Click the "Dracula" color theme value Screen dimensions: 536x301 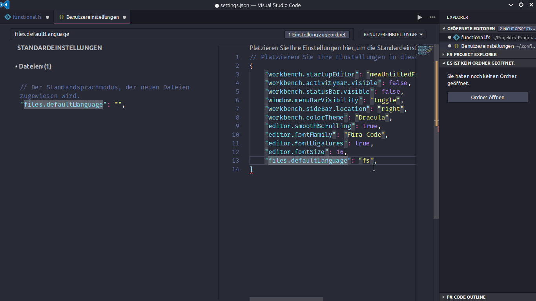click(x=372, y=118)
